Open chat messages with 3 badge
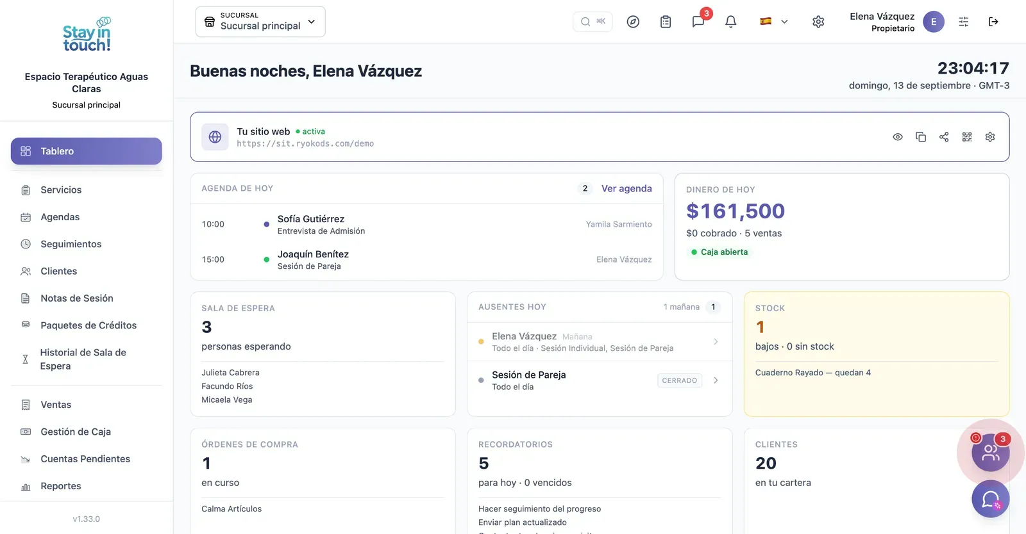Screen dimensions: 1026x534 click(x=698, y=22)
